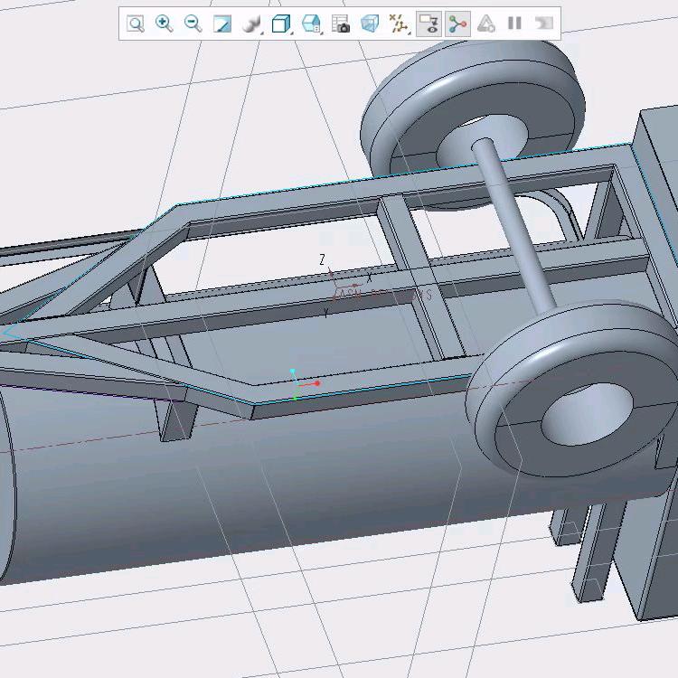Click the greyed simulation display triangle icon
Screen dimensions: 678x678
(485, 24)
